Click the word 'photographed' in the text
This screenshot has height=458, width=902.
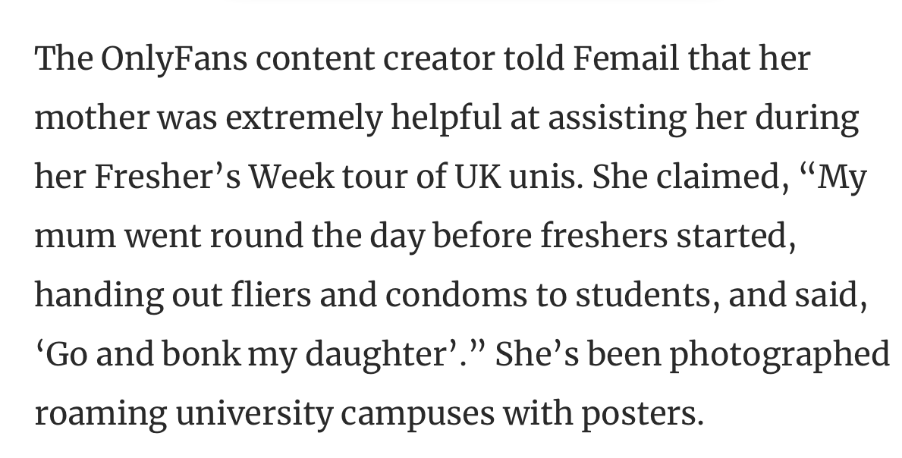(x=779, y=353)
